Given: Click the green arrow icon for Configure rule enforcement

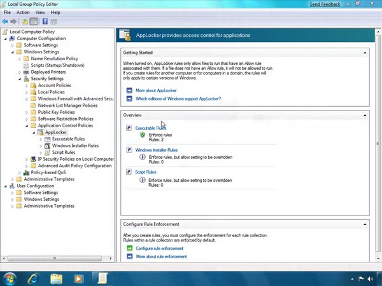Looking at the screenshot, I should click(130, 248).
